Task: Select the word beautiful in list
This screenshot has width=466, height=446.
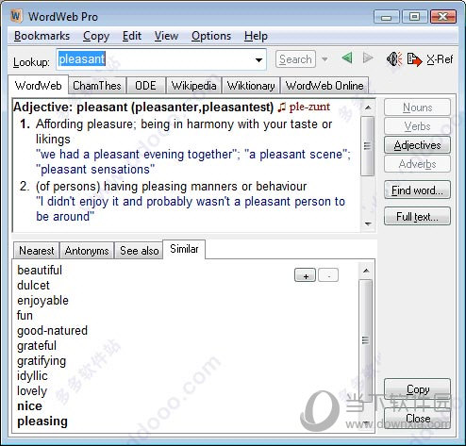Action: (x=40, y=270)
